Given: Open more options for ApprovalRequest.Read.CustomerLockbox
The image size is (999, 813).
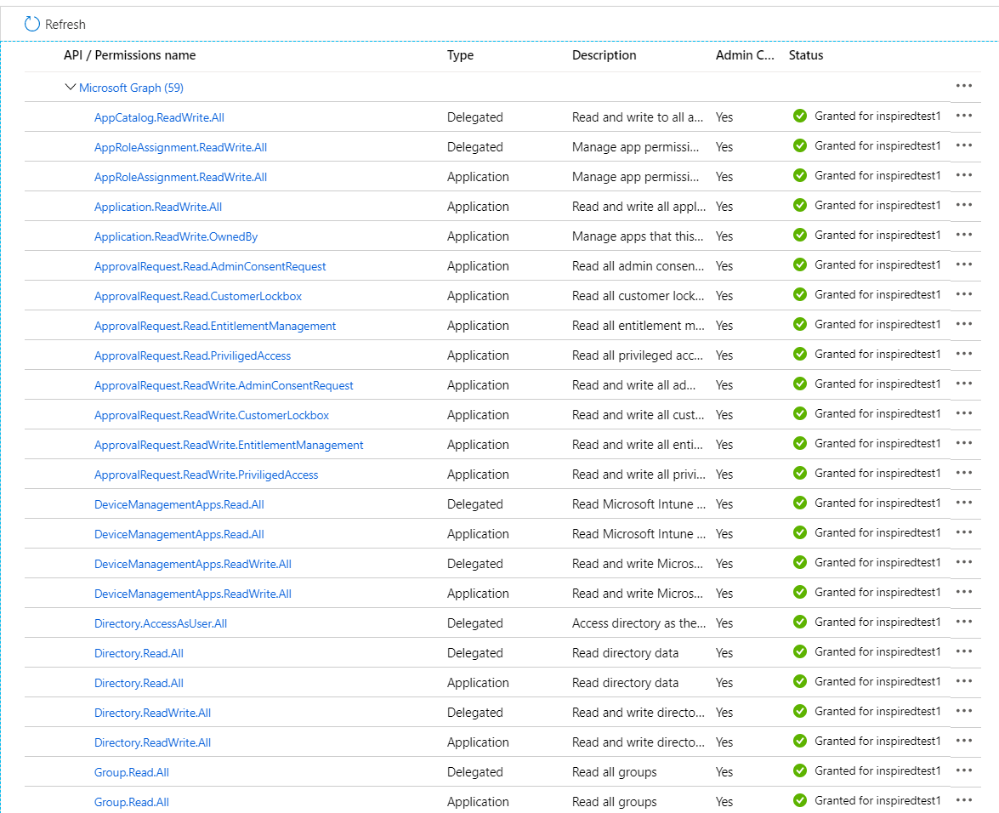Looking at the screenshot, I should point(963,294).
